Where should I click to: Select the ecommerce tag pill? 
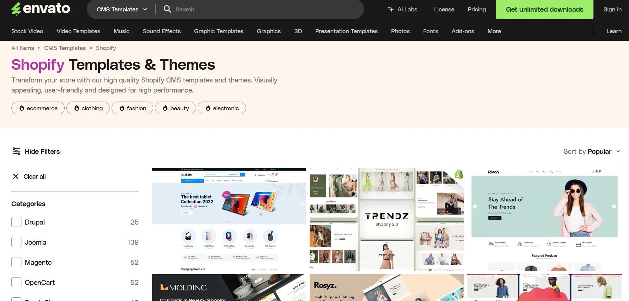[x=38, y=108]
